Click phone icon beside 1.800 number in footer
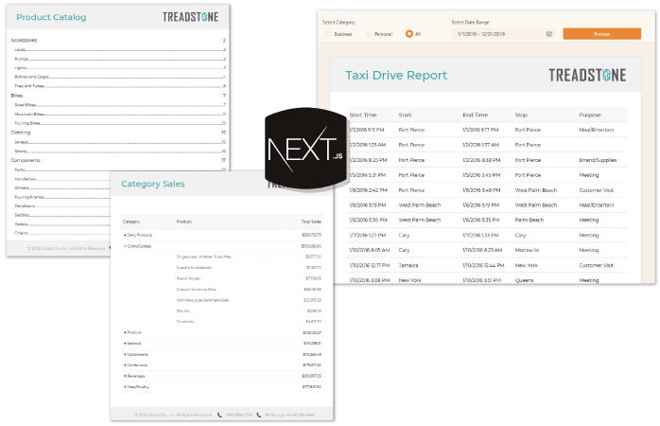Image resolution: width=660 pixels, height=426 pixels. 219,415
